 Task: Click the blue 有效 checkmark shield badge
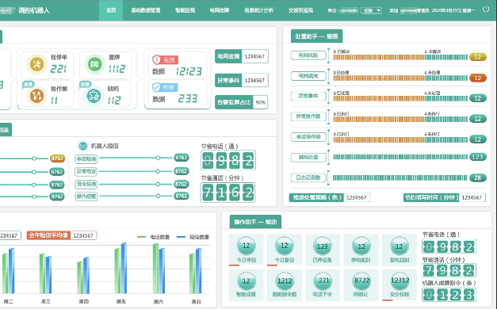point(165,87)
